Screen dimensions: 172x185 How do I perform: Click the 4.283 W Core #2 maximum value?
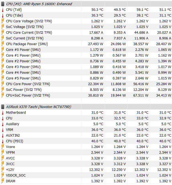142,61
